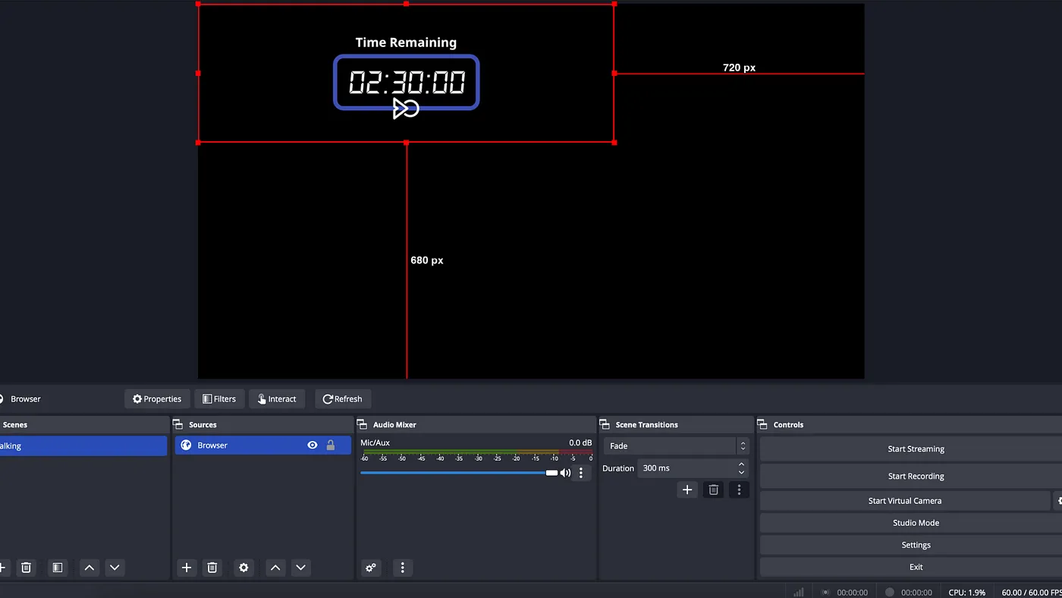Image resolution: width=1062 pixels, height=598 pixels.
Task: Open Mic/Aux options three-dot menu
Action: (x=581, y=473)
